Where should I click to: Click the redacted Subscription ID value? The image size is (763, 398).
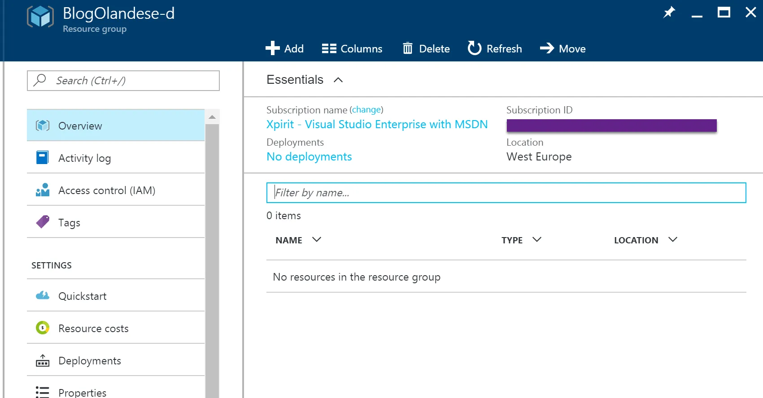coord(611,125)
